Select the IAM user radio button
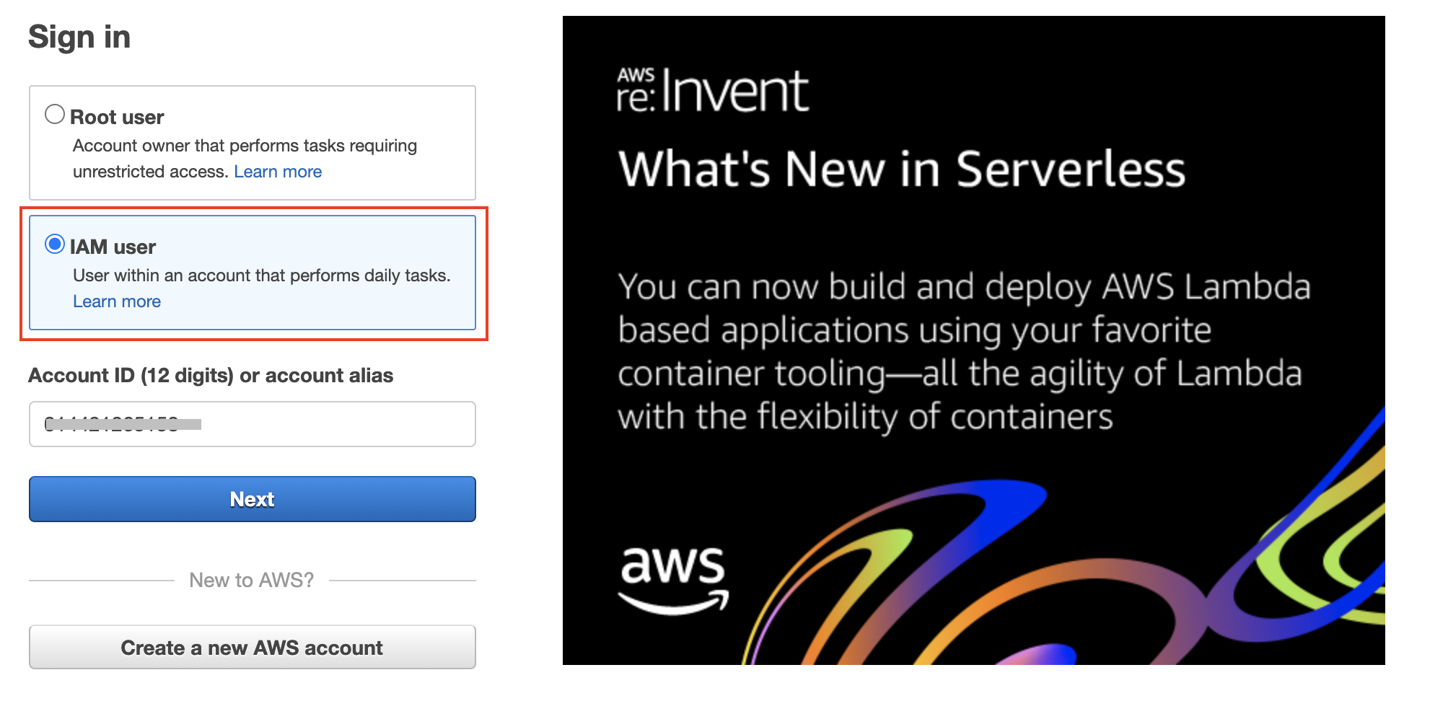The image size is (1430, 714). pos(55,244)
